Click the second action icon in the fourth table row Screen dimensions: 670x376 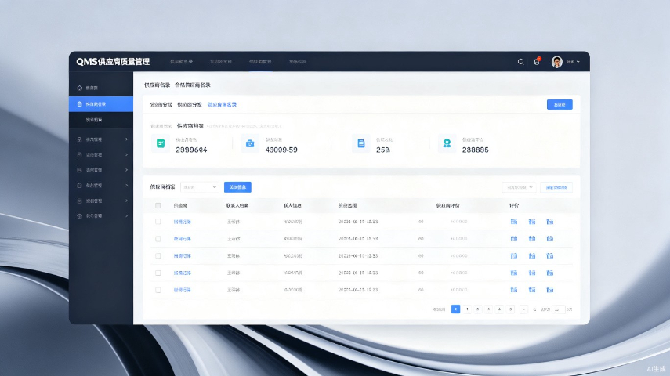(x=532, y=273)
